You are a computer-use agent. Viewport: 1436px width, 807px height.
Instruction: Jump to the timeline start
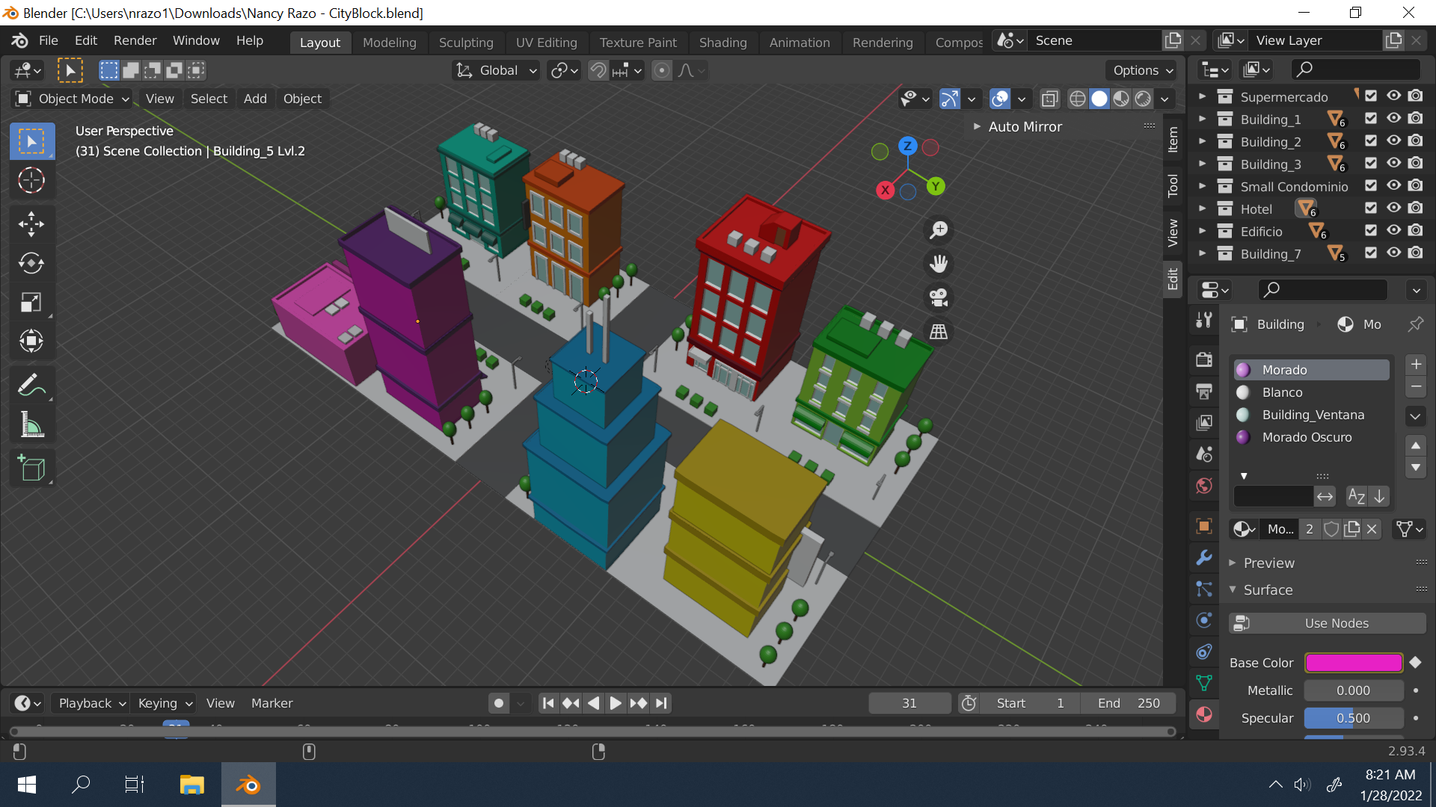pyautogui.click(x=548, y=703)
